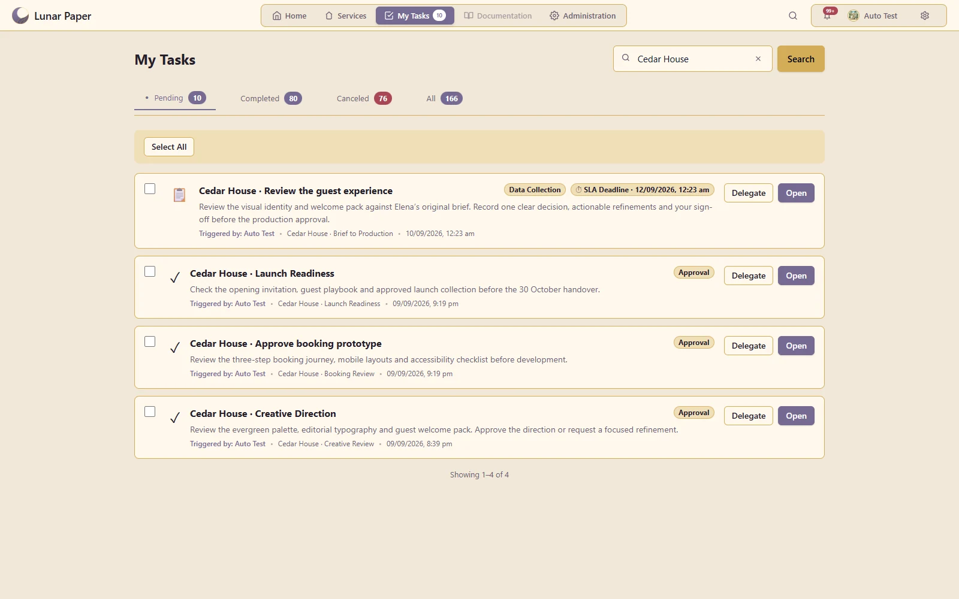This screenshot has height=599, width=959.
Task: Click the Lunar Paper moon logo
Action: click(x=20, y=16)
